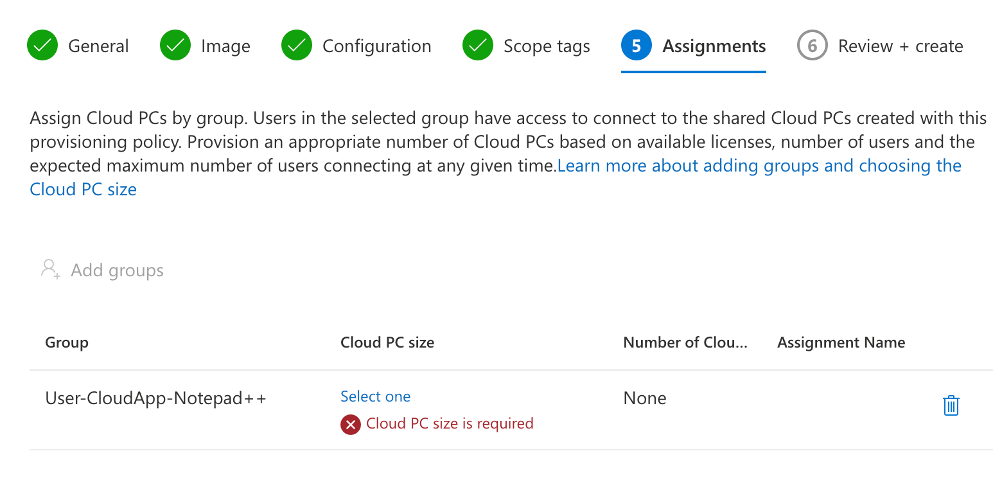
Task: Go to the Review + create tab
Action: tap(900, 46)
